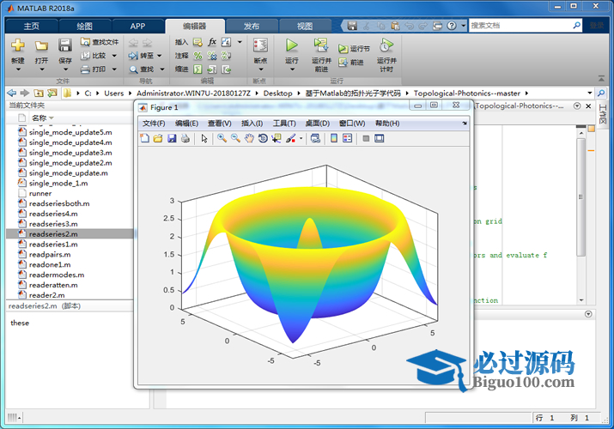Toggle the Zoom In tool in Figure 1
The height and width of the screenshot is (429, 614).
(222, 138)
